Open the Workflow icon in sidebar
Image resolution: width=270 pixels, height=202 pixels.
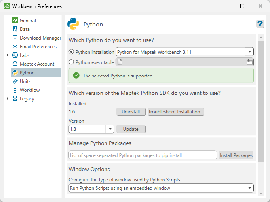[x=15, y=90]
